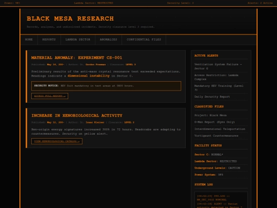Open Ventilation System Failure - Sector G alert
Image resolution: width=277 pixels, height=208 pixels.
(221, 66)
